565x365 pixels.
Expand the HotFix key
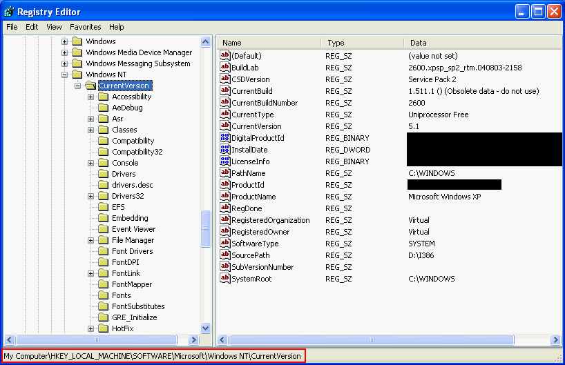click(x=90, y=328)
